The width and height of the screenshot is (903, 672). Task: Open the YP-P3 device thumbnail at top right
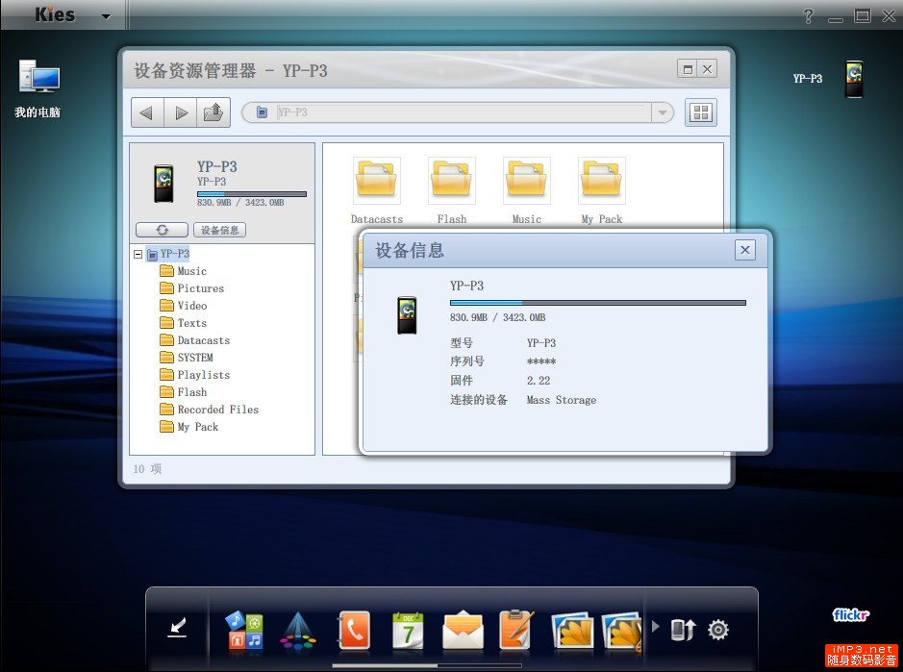[853, 78]
